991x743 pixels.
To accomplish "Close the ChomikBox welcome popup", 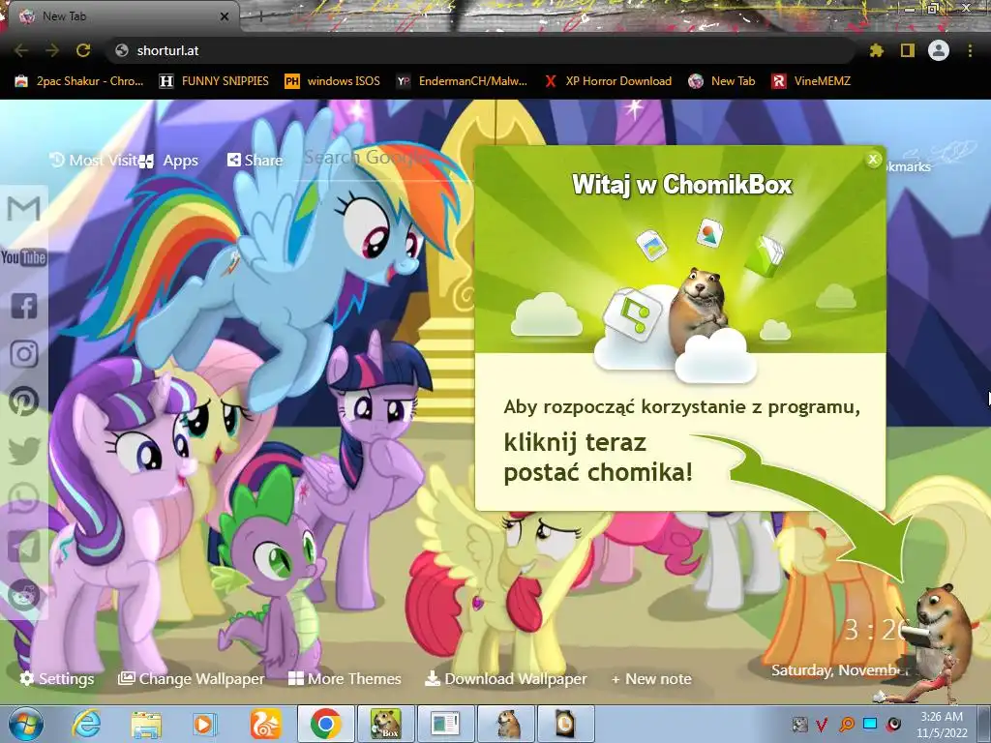I will 873,160.
